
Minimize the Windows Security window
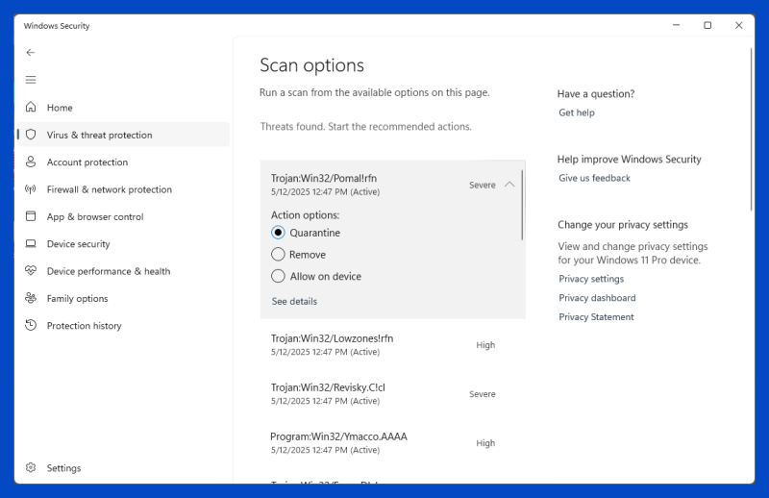(x=677, y=25)
